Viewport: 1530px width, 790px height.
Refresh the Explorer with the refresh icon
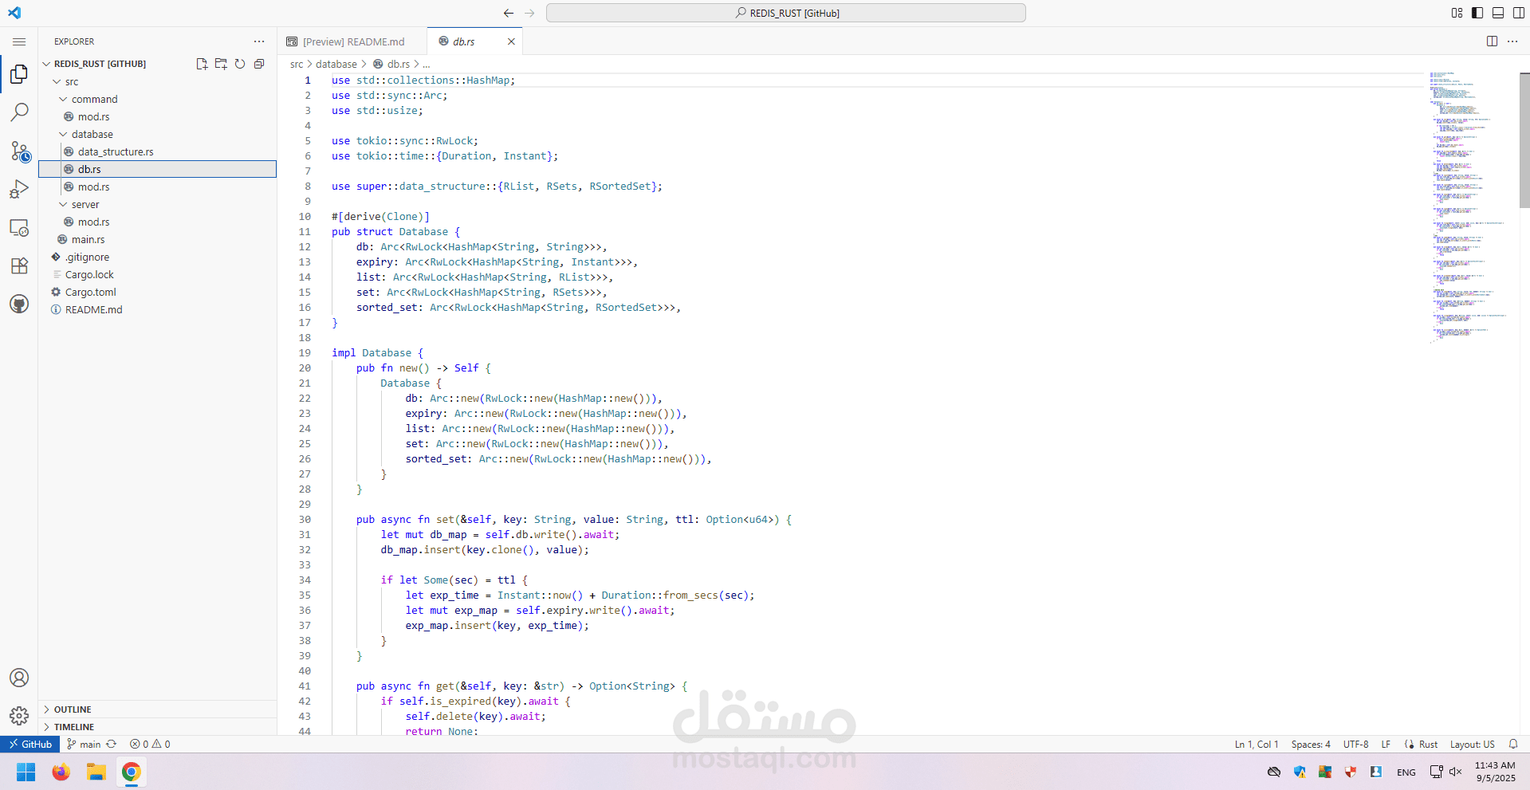240,64
